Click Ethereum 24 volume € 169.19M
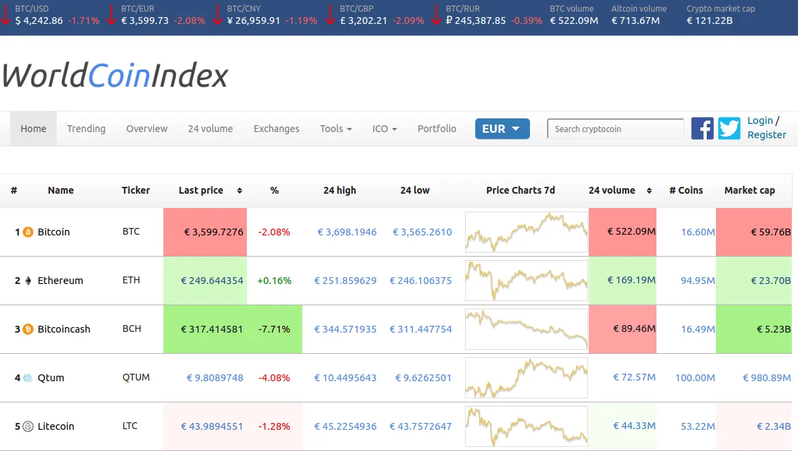 [x=631, y=281]
